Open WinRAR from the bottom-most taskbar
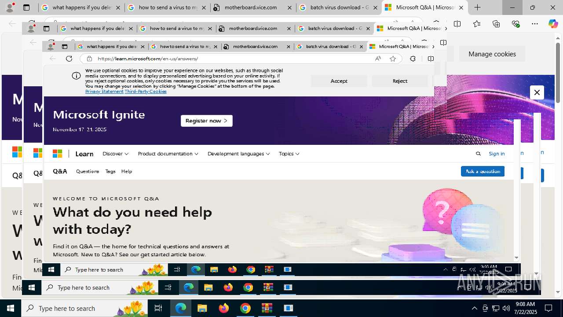 coord(267,308)
